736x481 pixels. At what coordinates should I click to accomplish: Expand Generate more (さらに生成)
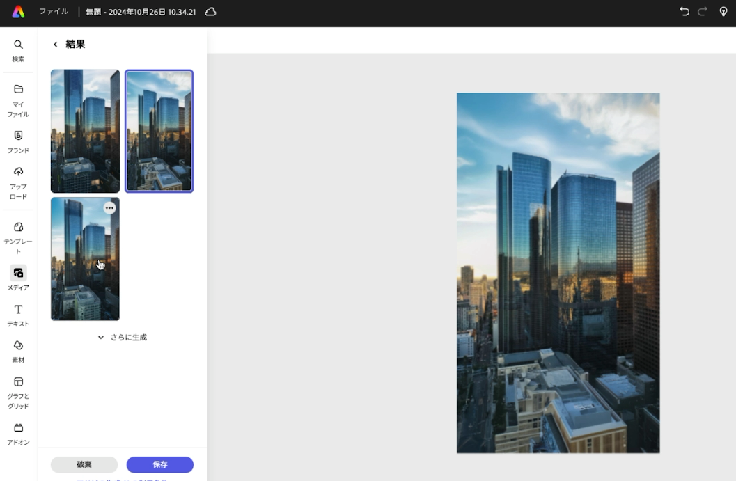tap(123, 338)
